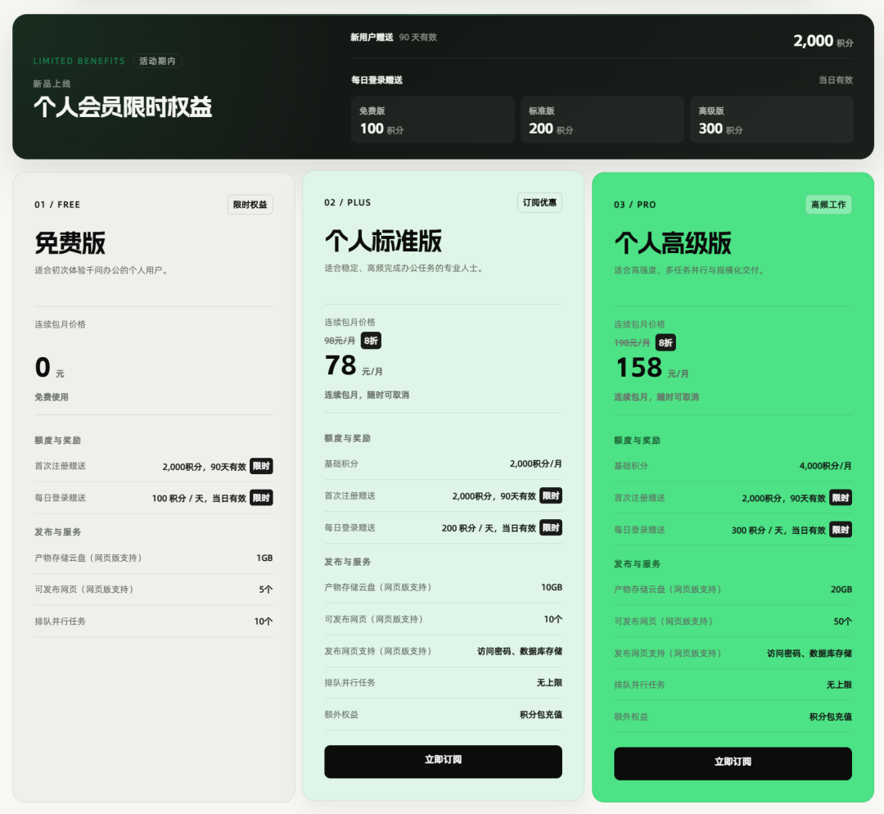Click the 个人标准版 plan title
This screenshot has height=814, width=884.
point(383,241)
